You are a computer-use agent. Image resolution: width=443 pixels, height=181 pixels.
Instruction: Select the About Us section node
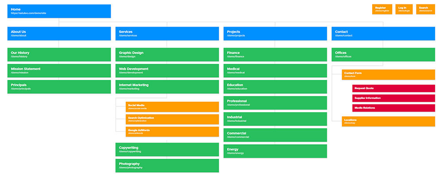click(x=59, y=33)
